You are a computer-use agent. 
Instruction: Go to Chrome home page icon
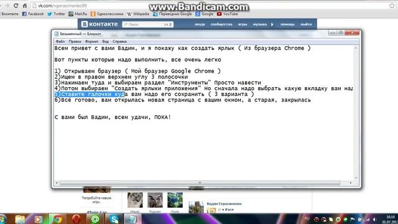coord(25,6)
